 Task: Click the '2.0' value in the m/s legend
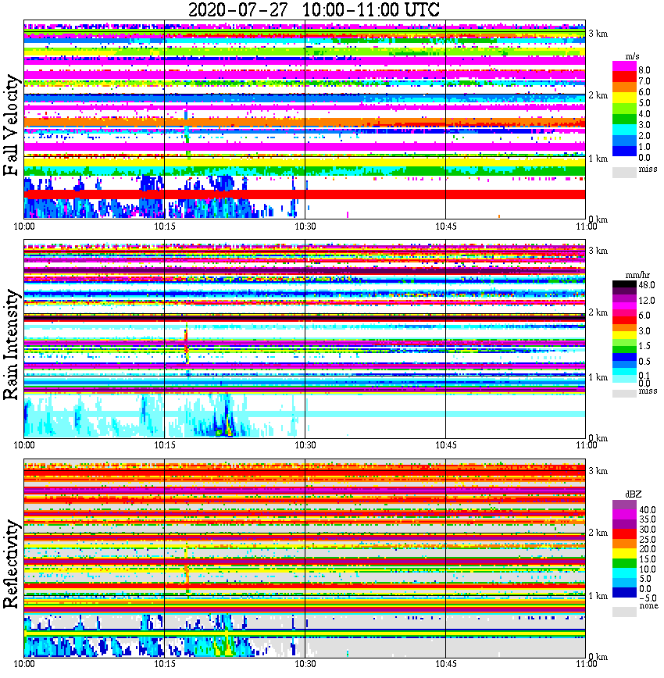pos(644,136)
